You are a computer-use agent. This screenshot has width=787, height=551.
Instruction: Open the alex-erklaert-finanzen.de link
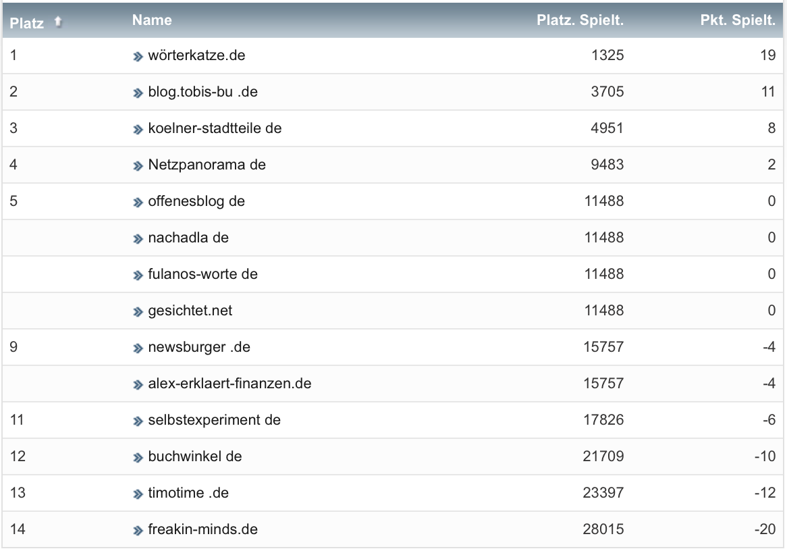coord(230,384)
